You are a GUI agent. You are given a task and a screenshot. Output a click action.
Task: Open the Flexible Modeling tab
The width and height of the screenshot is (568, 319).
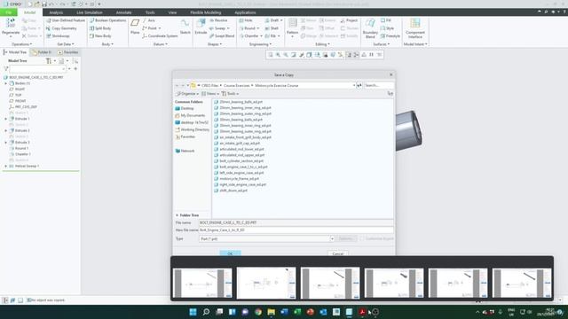pyautogui.click(x=205, y=12)
